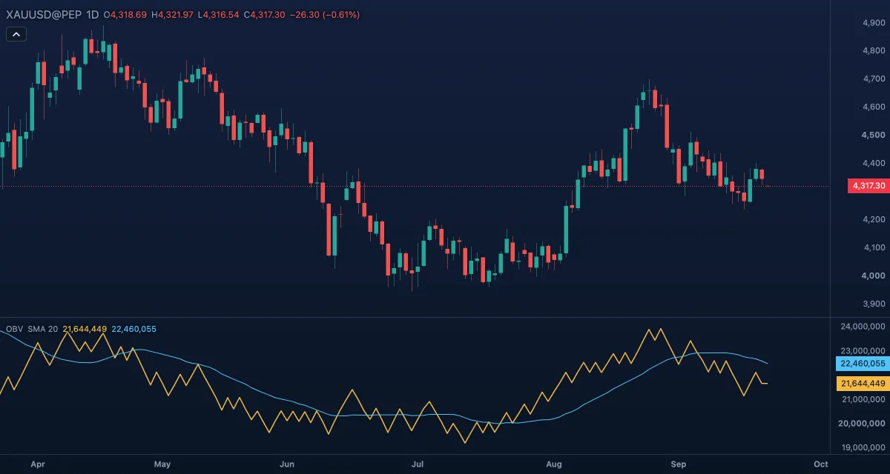Click the low price value L4,316.54

(218, 15)
